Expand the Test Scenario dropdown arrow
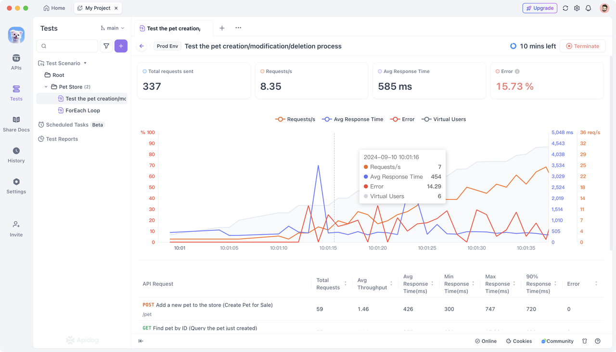Image resolution: width=616 pixels, height=352 pixels. coord(85,63)
